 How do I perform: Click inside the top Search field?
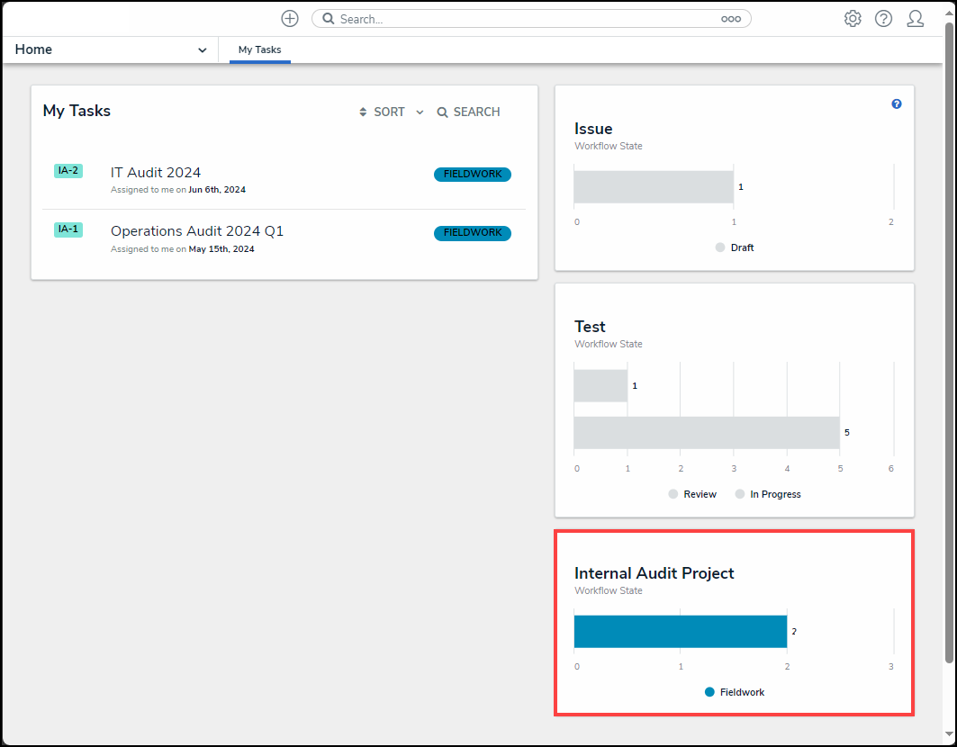(522, 19)
